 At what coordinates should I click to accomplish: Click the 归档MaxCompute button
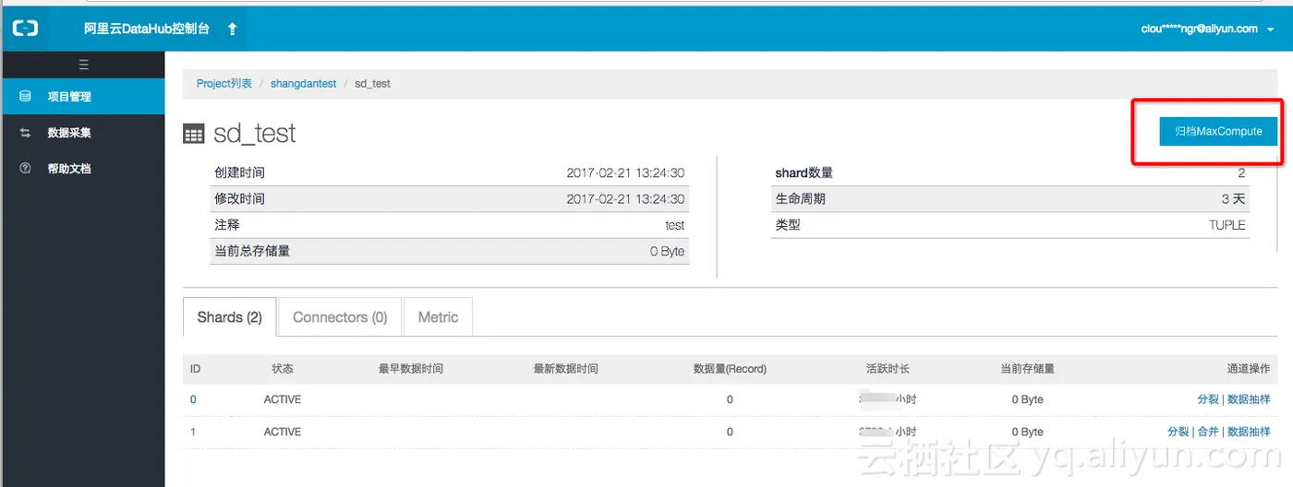click(x=1218, y=131)
